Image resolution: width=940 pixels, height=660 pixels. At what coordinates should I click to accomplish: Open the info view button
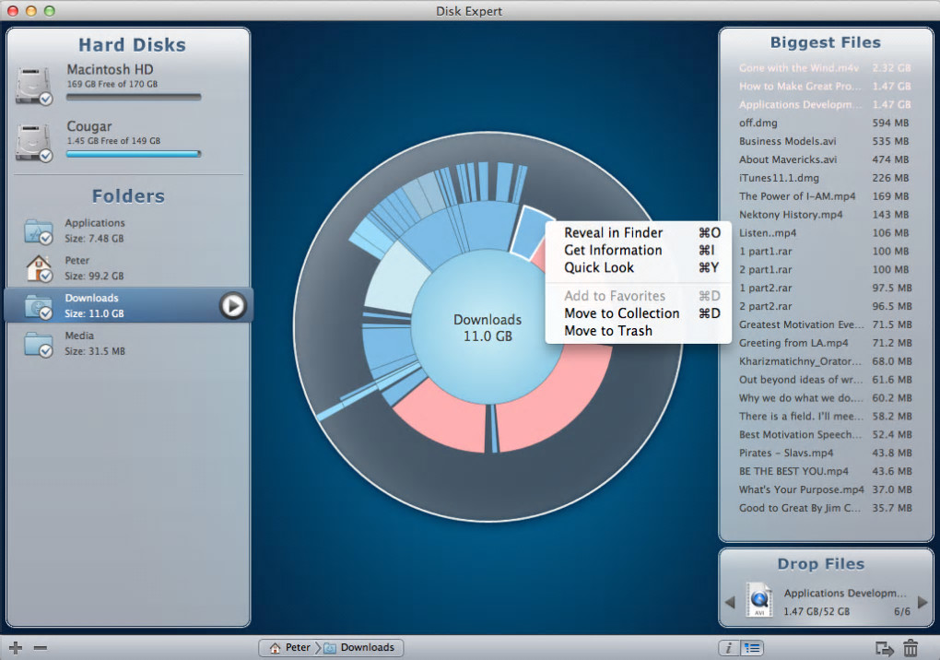click(728, 647)
